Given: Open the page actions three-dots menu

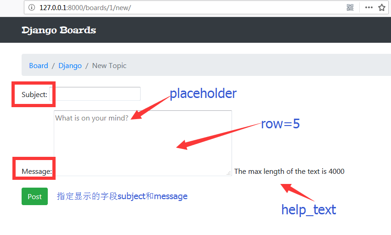Looking at the screenshot, I should pos(369,7).
